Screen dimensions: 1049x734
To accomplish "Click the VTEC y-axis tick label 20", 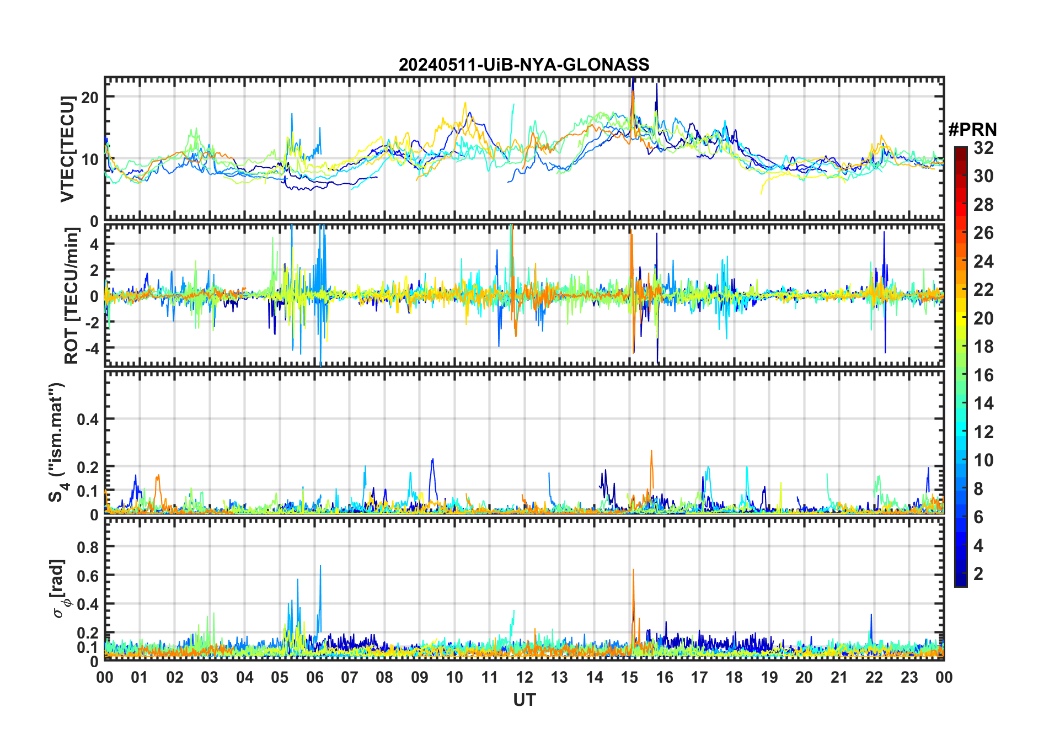I will pyautogui.click(x=89, y=97).
